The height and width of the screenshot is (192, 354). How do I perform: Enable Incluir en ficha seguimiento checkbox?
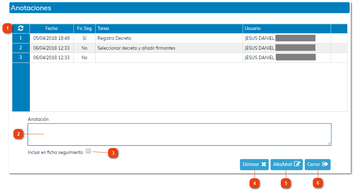[x=88, y=151]
